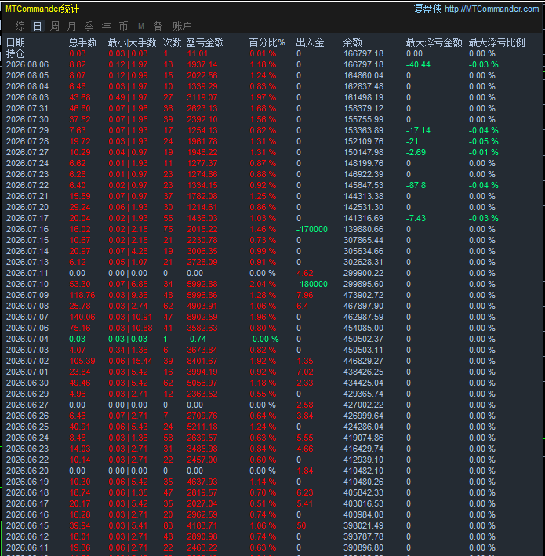Click balance value 390896.80
This screenshot has width=545, height=556.
tap(363, 548)
